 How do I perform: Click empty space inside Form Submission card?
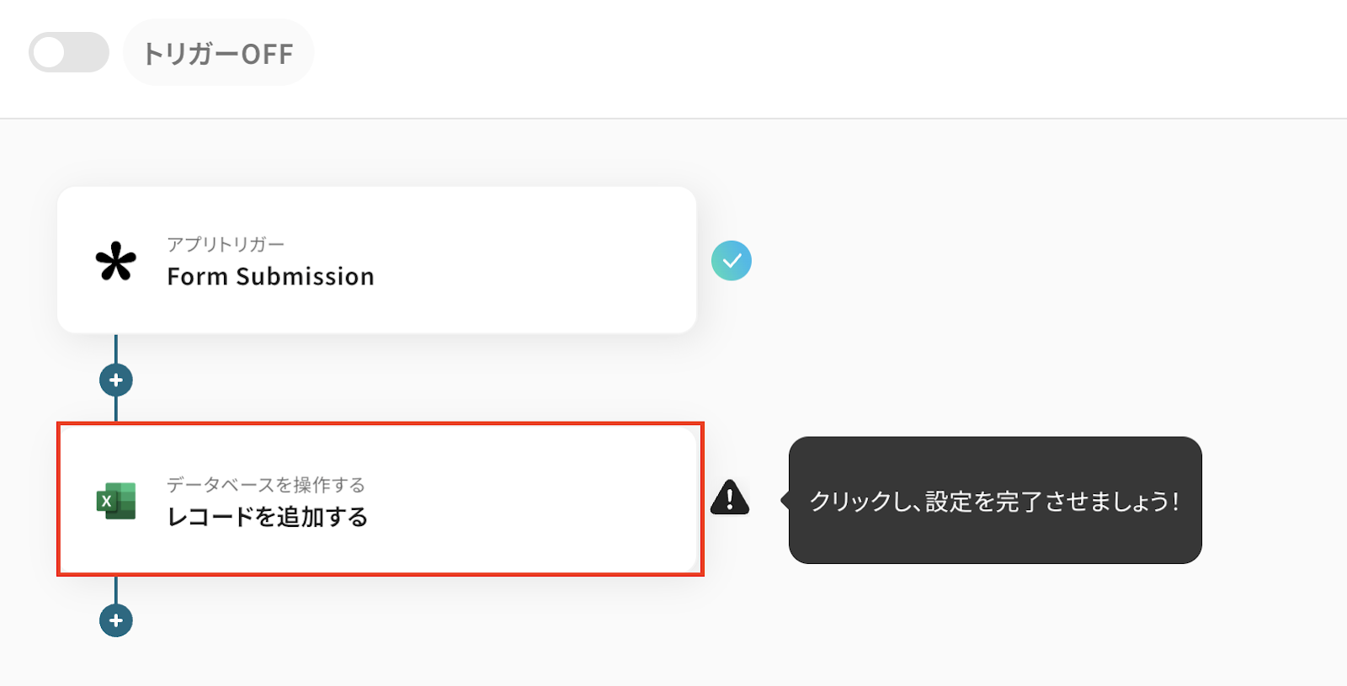click(530, 261)
